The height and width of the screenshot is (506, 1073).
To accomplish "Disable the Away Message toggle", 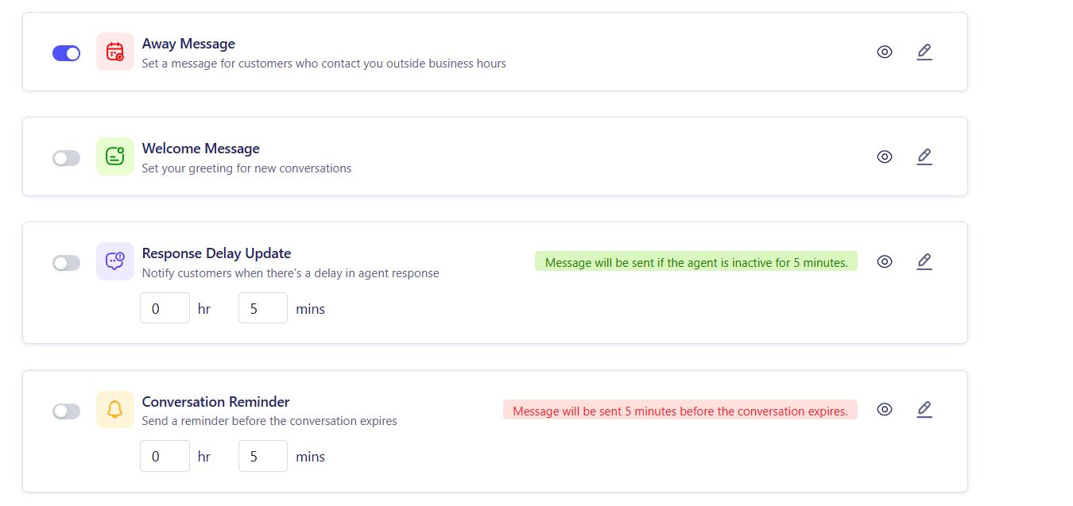I will click(x=67, y=53).
